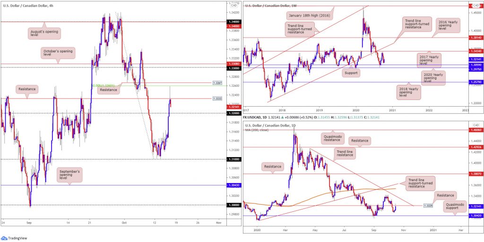Select August's opening level annotation

pos(44,33)
